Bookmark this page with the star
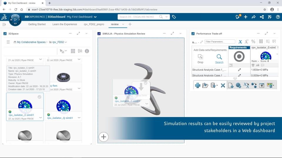282x158 pixels. [265, 9]
